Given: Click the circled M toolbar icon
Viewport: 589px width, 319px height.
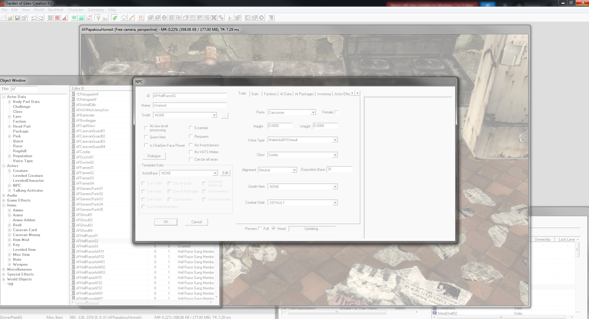Looking at the screenshot, I should click(x=164, y=18).
